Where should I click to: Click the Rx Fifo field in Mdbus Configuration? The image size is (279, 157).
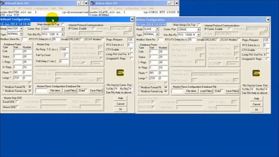tap(266, 89)
